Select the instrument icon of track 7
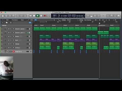 5,51
